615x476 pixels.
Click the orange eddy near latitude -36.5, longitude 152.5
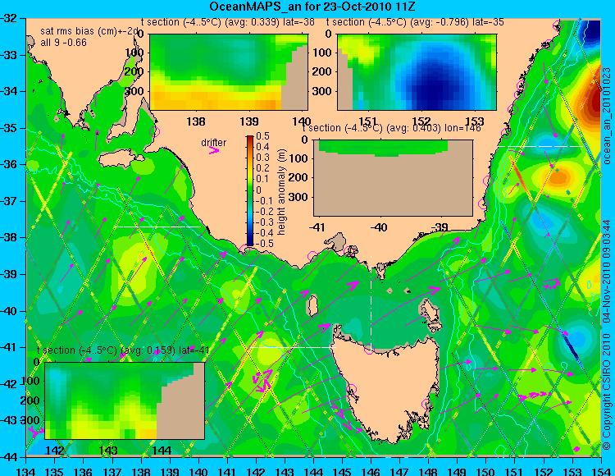[558, 176]
